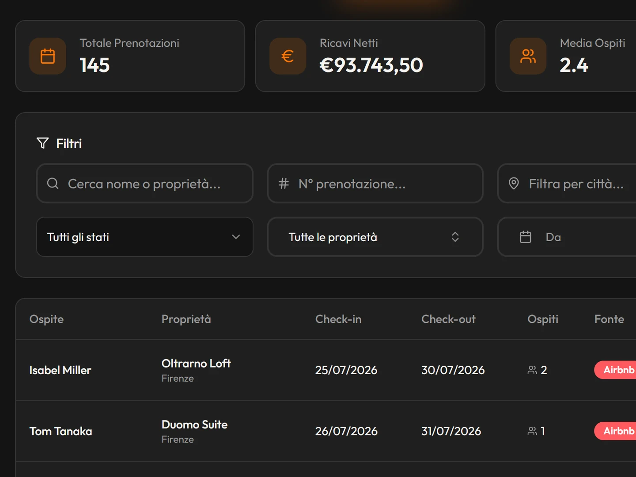
Task: Click Firenze under Oltrarno Loft
Action: [x=178, y=379]
